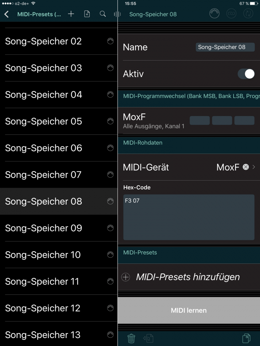The image size is (260, 346).
Task: Expand MIDI-Gerät device chooser chevron
Action: (x=254, y=167)
